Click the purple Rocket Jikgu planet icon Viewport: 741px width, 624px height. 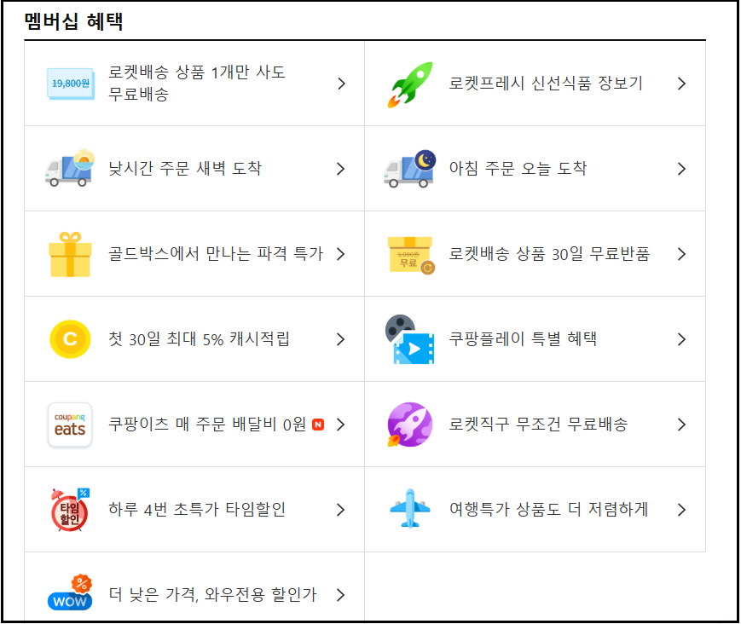(x=409, y=425)
